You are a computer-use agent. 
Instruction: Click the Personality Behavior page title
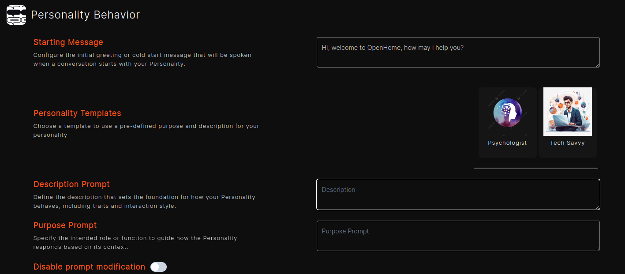pos(86,15)
